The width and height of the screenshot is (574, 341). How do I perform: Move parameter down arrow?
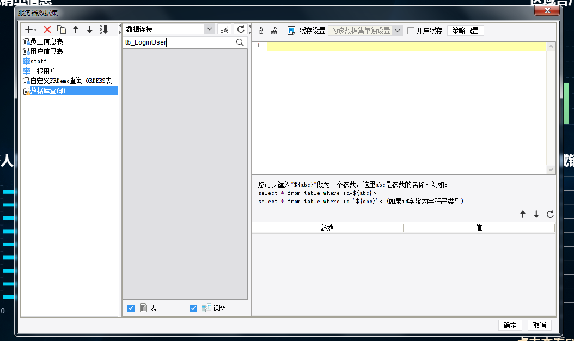pos(536,214)
